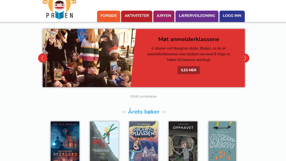The width and height of the screenshot is (286, 161).
Task: Click LOGG INN button
Action: pos(232,16)
